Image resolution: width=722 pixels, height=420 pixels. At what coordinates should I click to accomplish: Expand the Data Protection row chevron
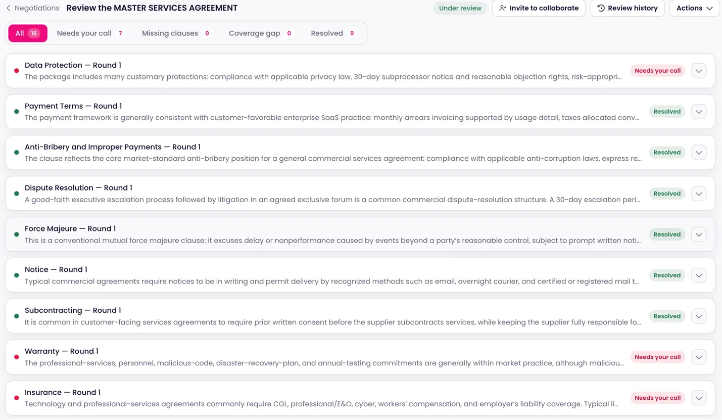[699, 71]
